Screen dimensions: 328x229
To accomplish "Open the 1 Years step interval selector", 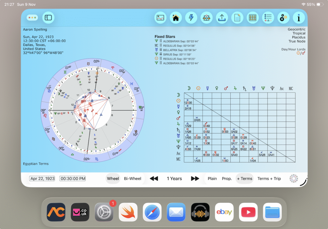I will [x=174, y=178].
